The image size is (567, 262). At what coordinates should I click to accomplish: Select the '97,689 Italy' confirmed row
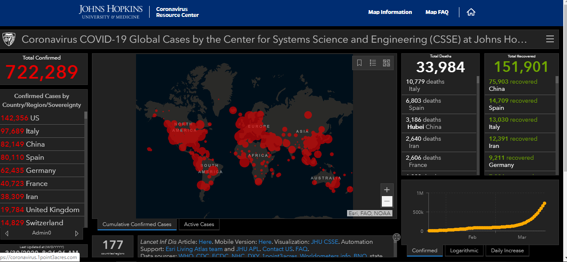click(x=42, y=131)
